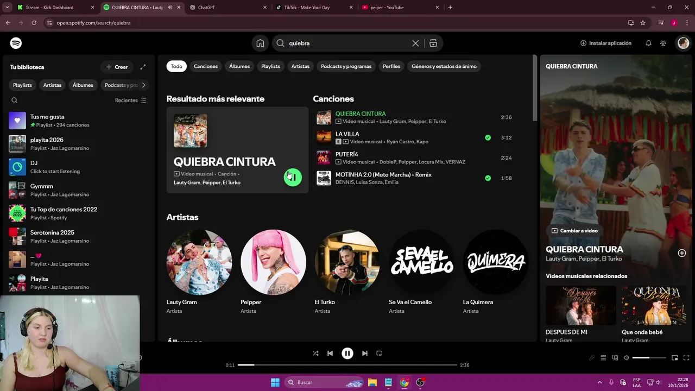The width and height of the screenshot is (695, 391).
Task: Open the Spotify logo home link
Action: coord(16,43)
